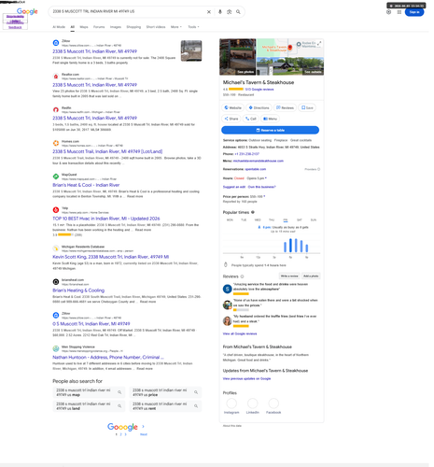Click the Realtor.com favicon

coord(56,77)
